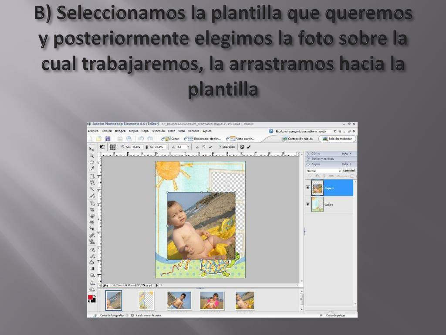
Task: Open the Edición menu
Action: point(107,131)
